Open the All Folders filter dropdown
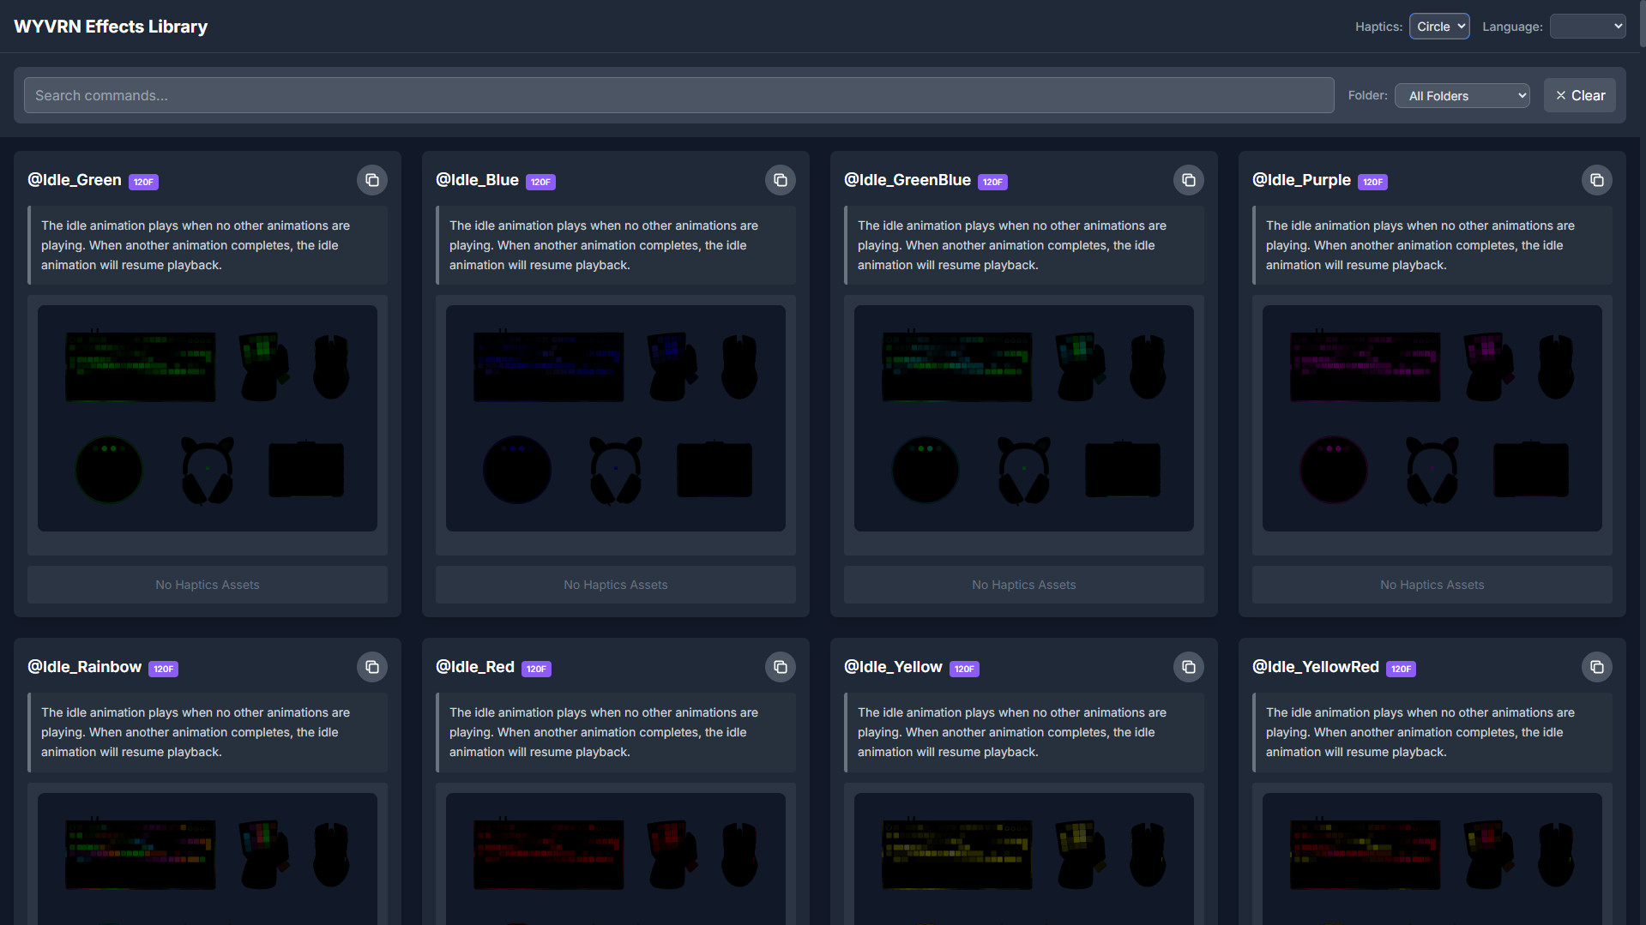 pyautogui.click(x=1462, y=95)
